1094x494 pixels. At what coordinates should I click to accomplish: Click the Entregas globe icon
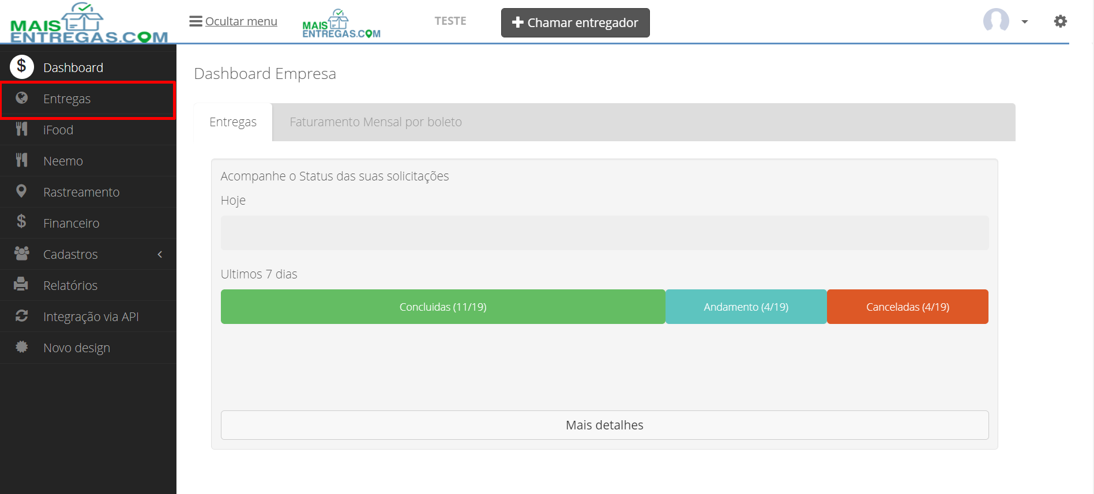[22, 98]
